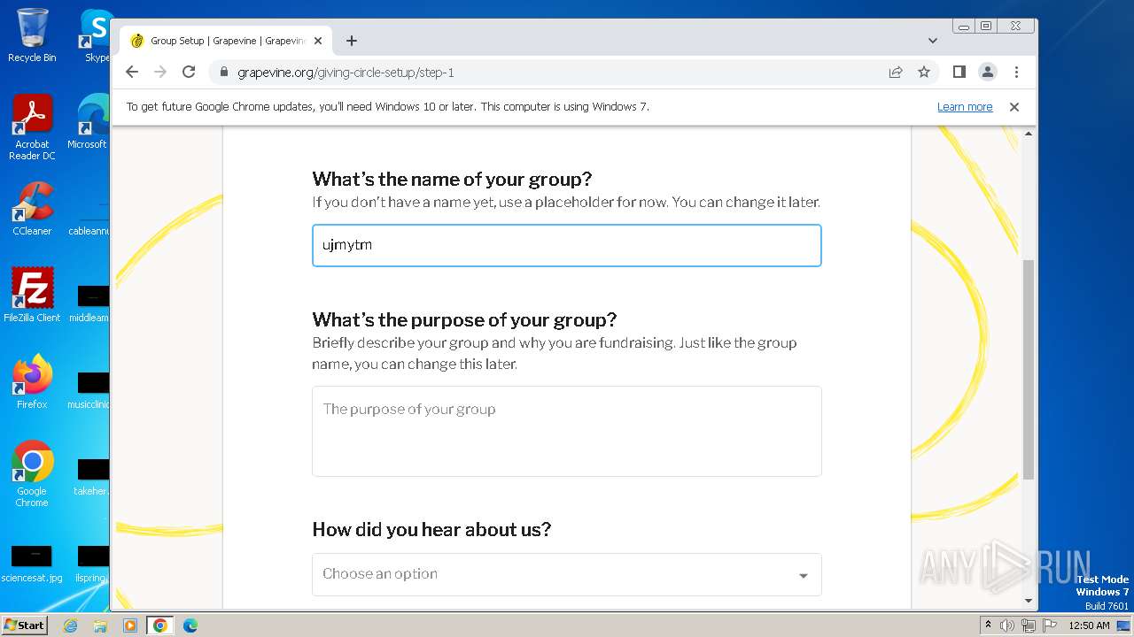Image resolution: width=1134 pixels, height=637 pixels.
Task: Bookmark this page with the star
Action: point(924,73)
